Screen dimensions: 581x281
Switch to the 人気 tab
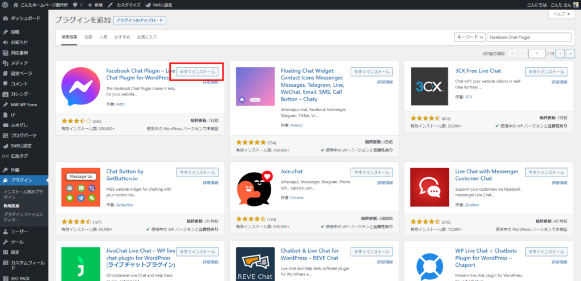pyautogui.click(x=103, y=37)
